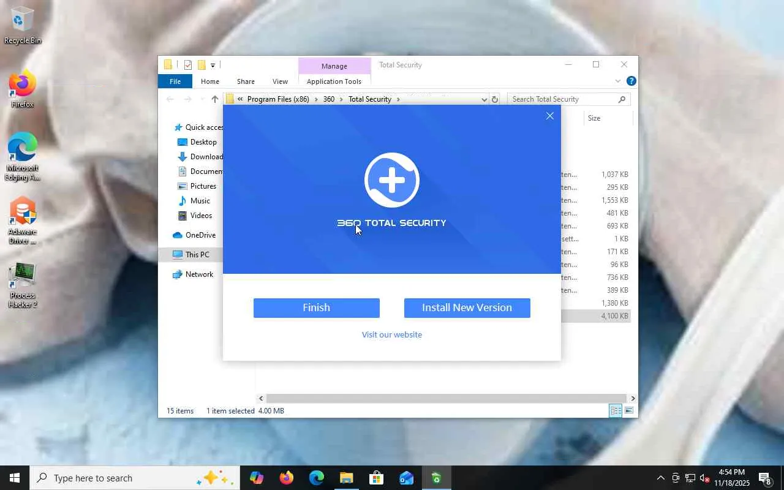The width and height of the screenshot is (784, 490).
Task: Sort files by the Size column
Action: tap(594, 118)
